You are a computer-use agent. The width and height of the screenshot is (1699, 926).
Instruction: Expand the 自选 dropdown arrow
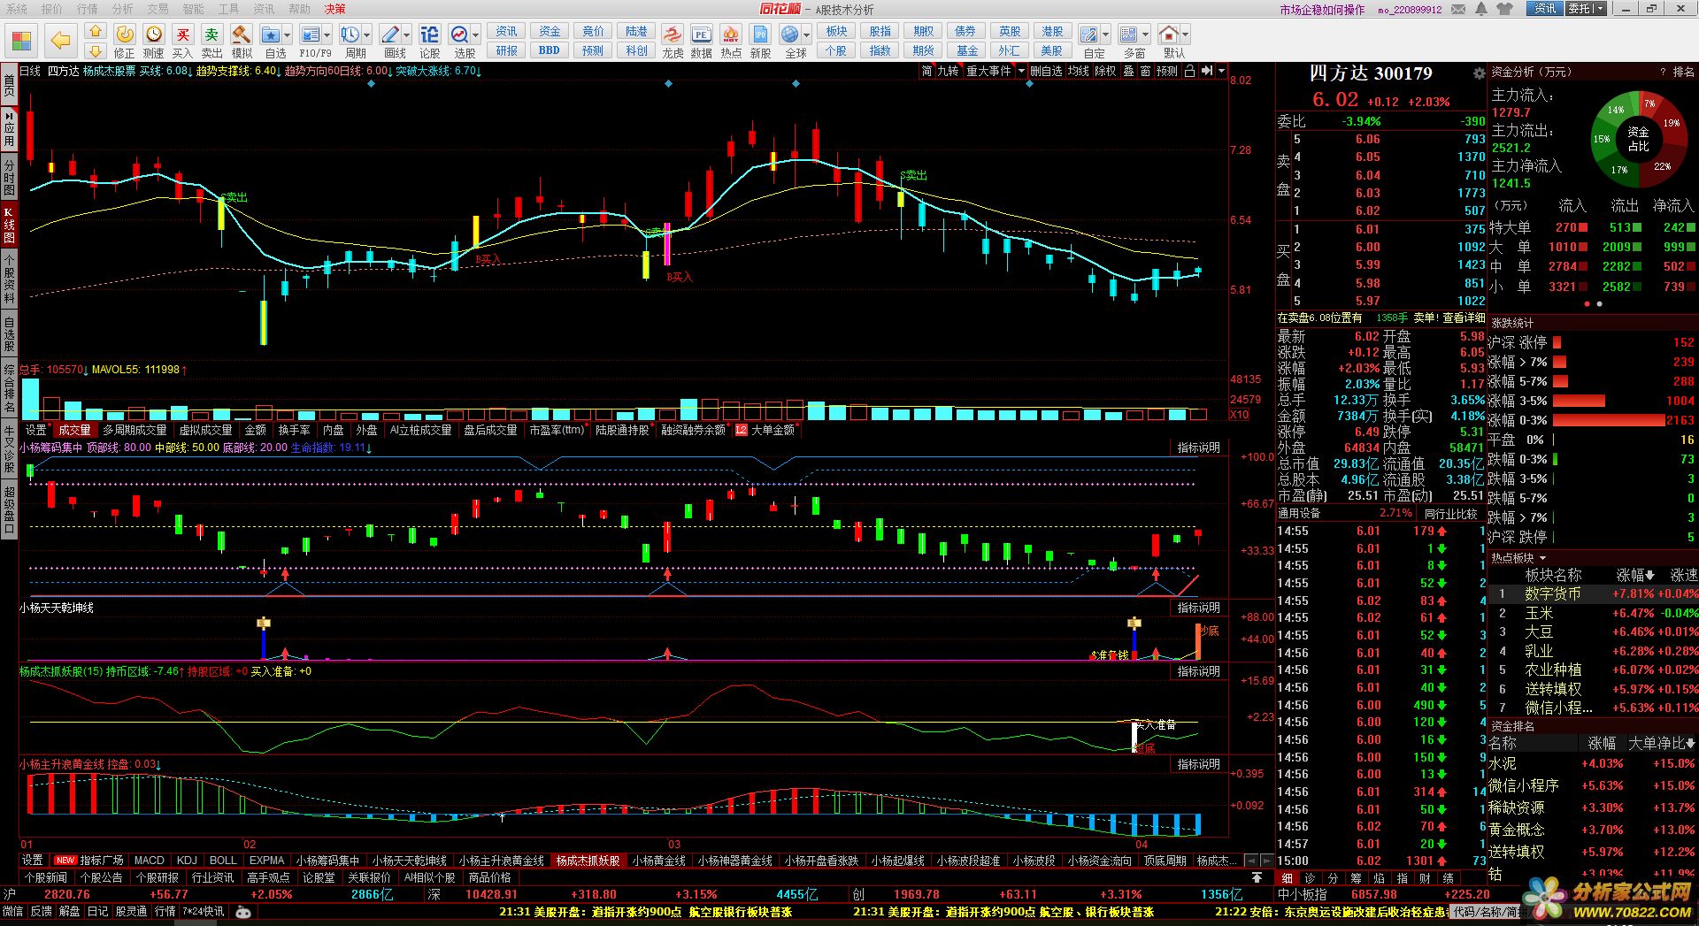point(288,35)
